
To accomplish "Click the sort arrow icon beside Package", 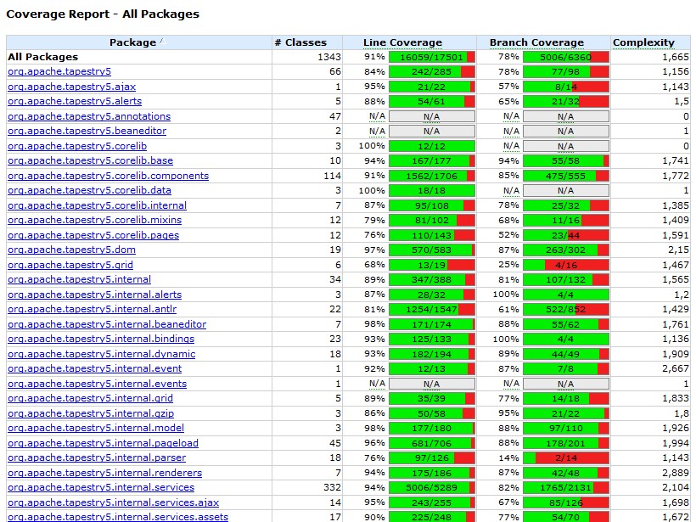I will tap(162, 42).
